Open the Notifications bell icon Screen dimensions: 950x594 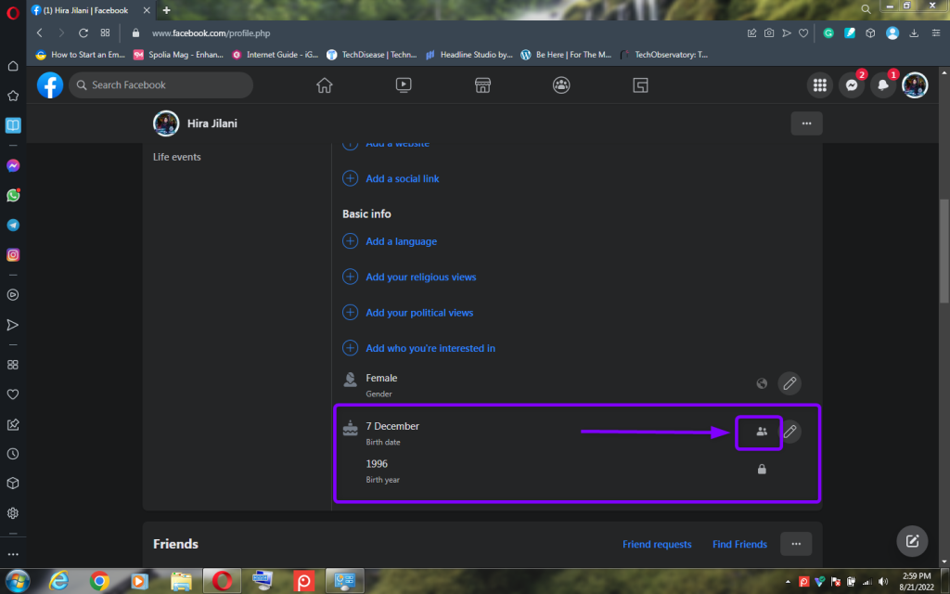pos(882,85)
